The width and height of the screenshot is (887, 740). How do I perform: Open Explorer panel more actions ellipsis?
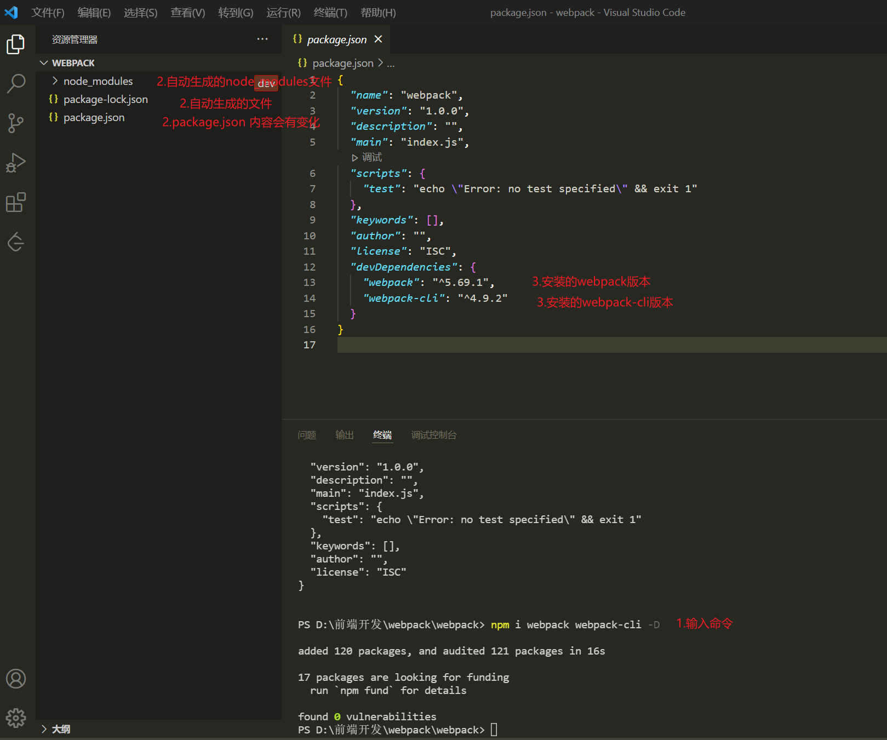[x=262, y=39]
